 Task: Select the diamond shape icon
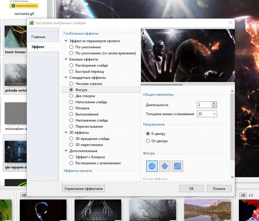tap(165, 166)
